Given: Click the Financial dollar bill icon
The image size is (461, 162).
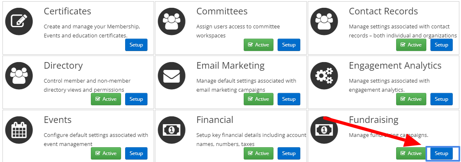Looking at the screenshot, I should click(172, 130).
